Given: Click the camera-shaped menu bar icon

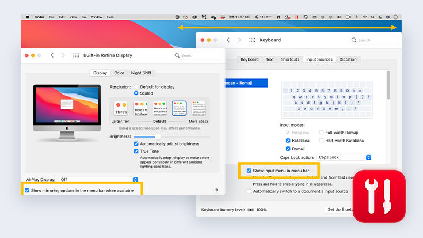Looking at the screenshot, I should click(x=348, y=17).
